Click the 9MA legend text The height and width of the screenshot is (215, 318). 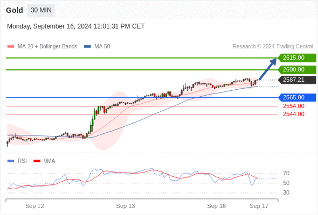[50, 161]
